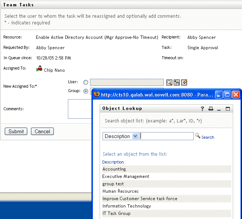Click the popup window title bar URL
Viewport: 242px width, 219px height.
[x=157, y=95]
